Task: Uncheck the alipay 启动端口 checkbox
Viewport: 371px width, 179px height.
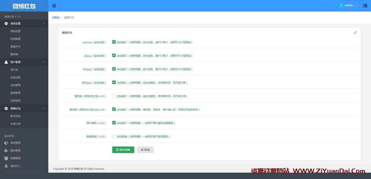Action: click(x=114, y=55)
